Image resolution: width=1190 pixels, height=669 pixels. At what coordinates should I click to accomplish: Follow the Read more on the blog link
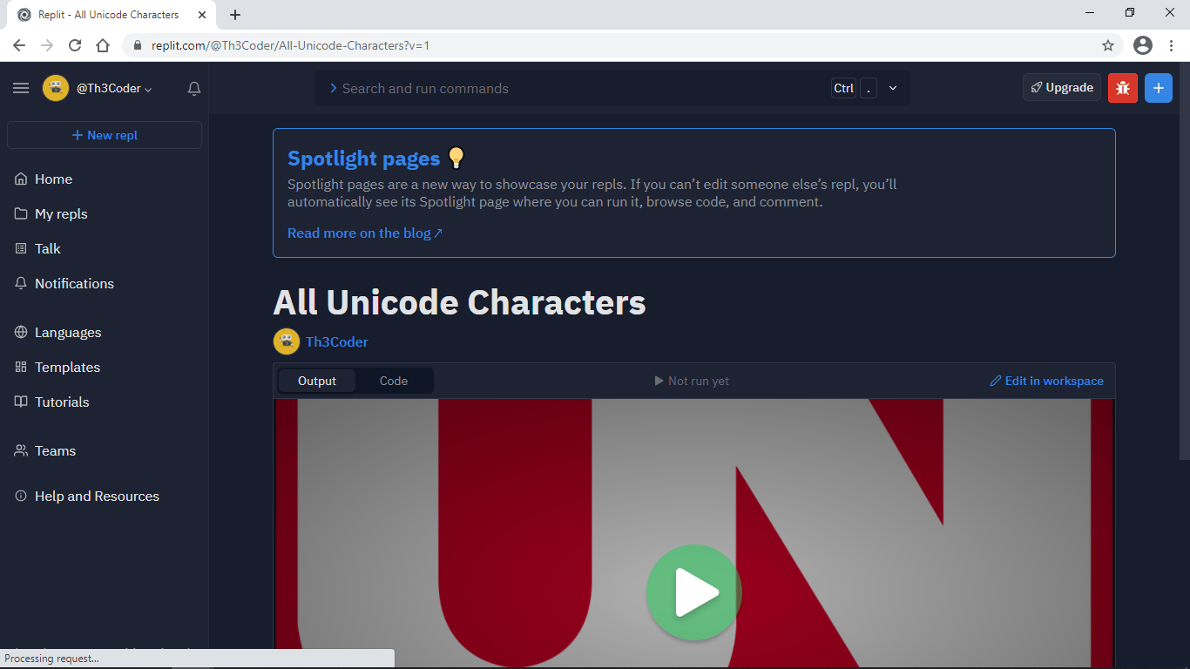(x=365, y=233)
